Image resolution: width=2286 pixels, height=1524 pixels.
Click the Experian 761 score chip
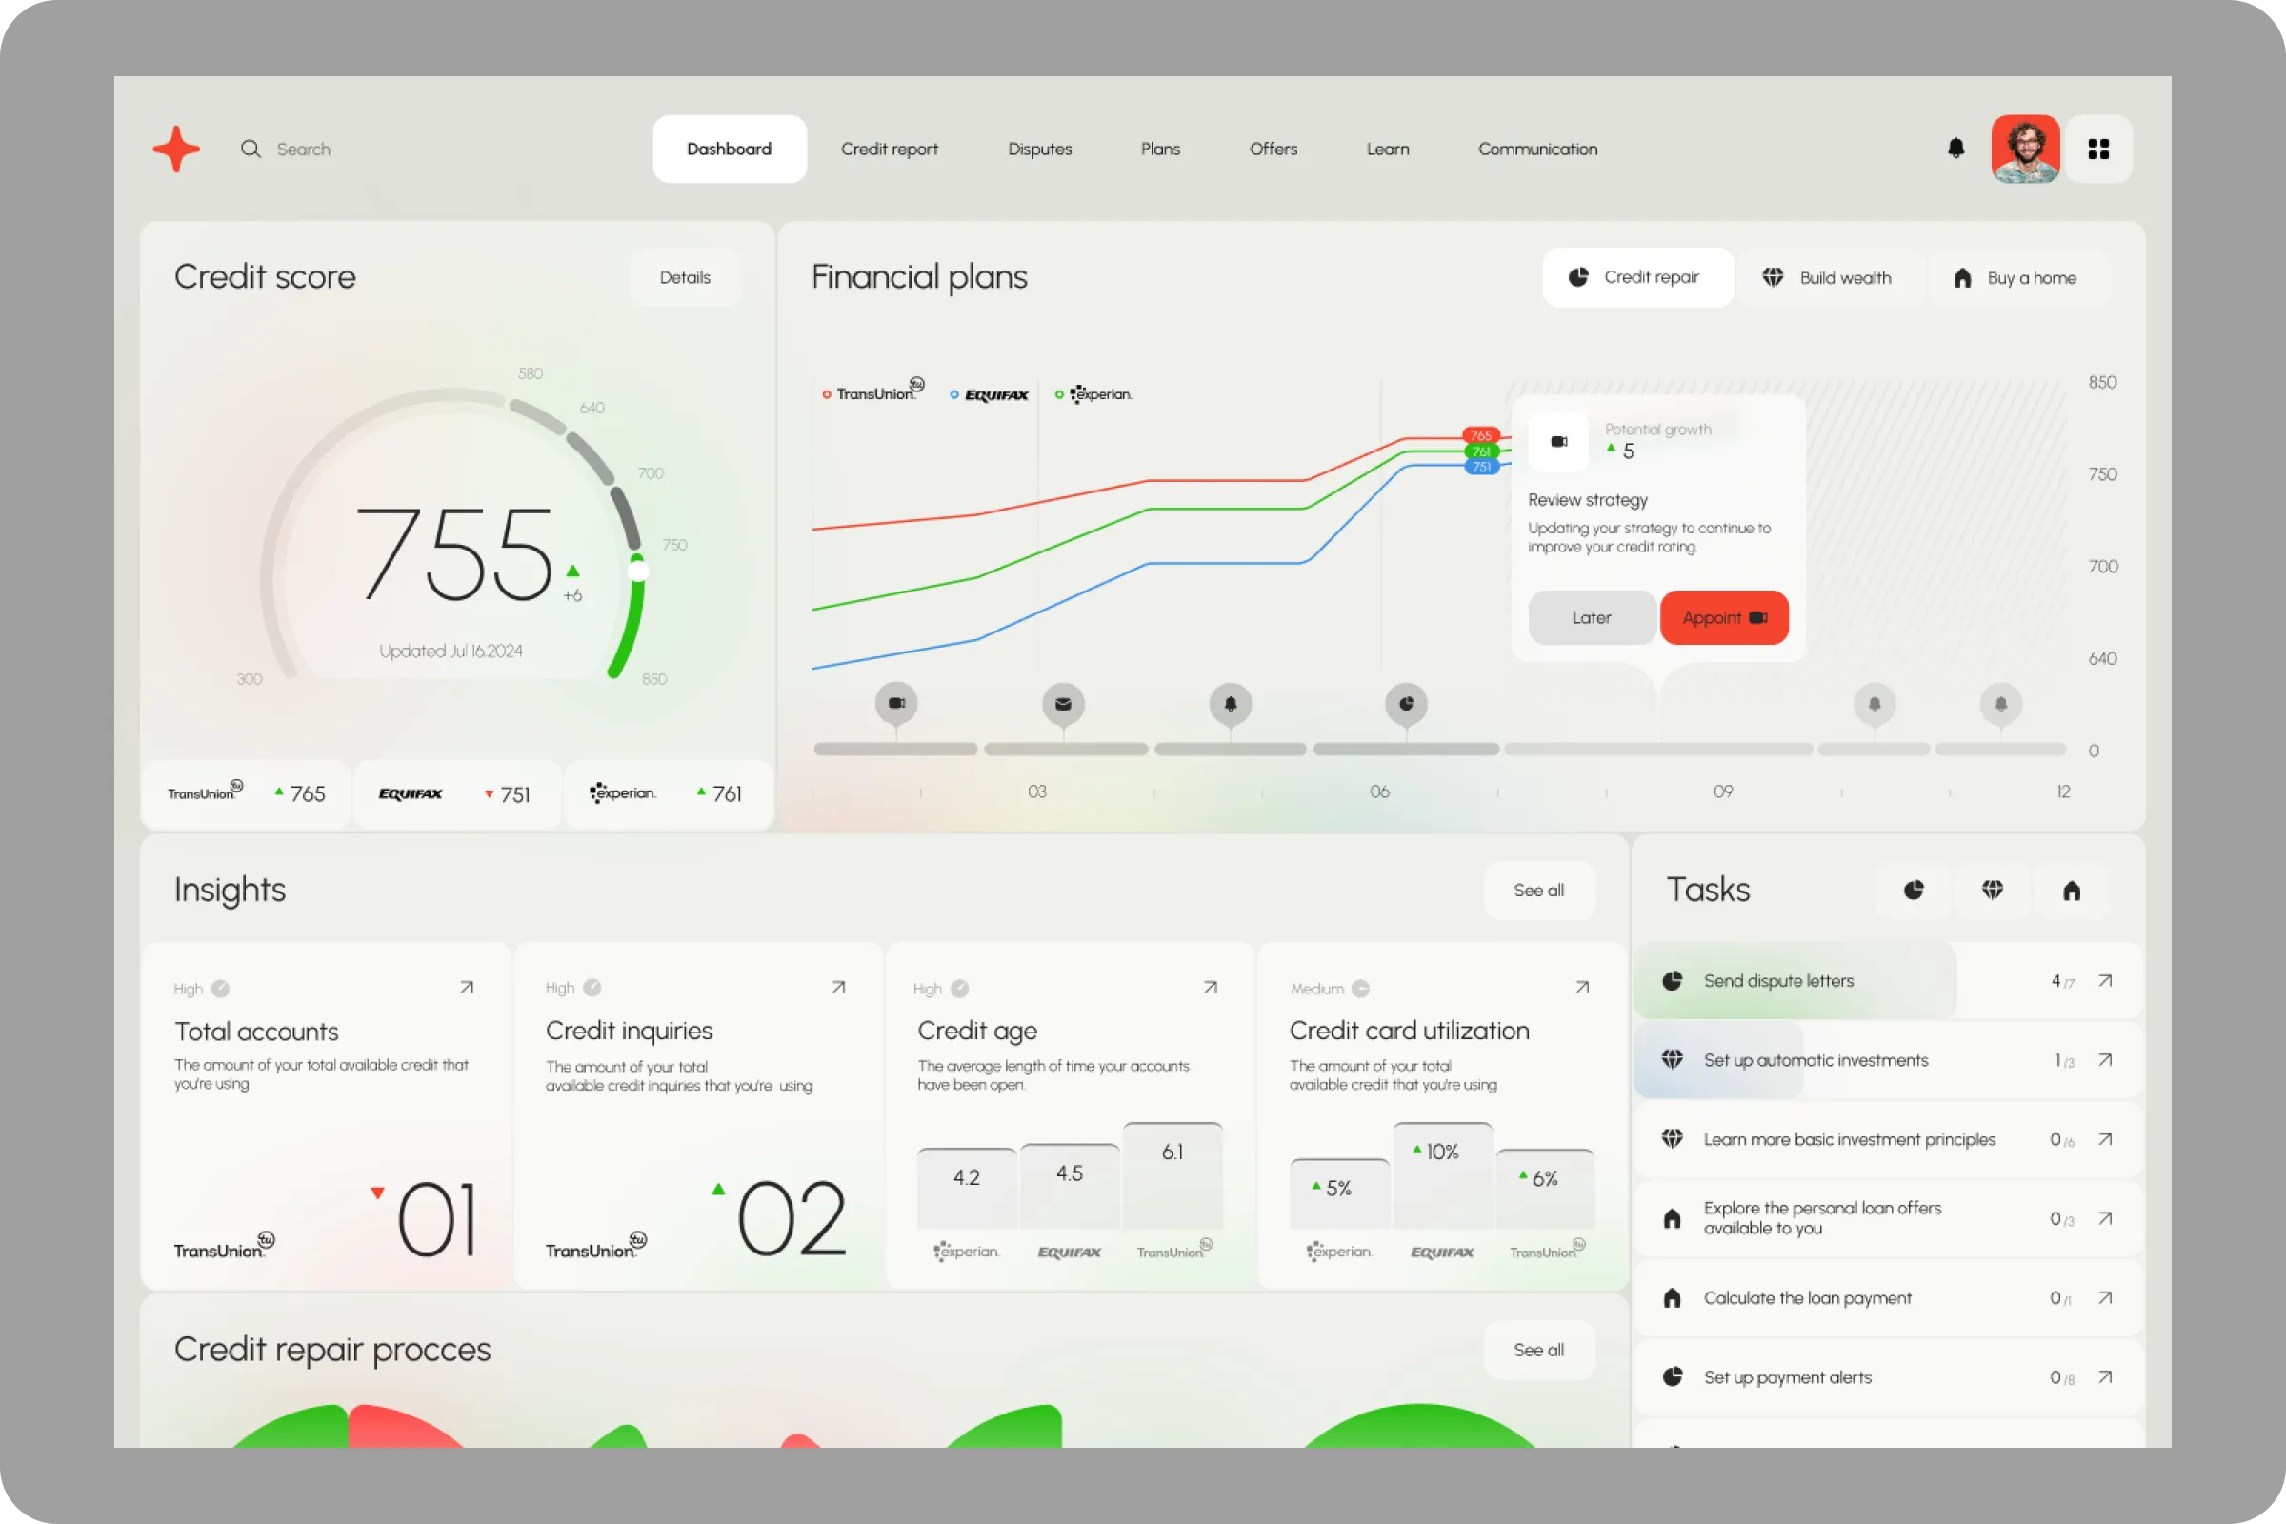coord(668,794)
